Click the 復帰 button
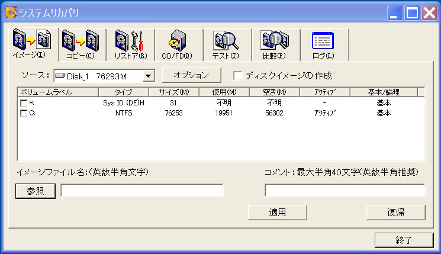441x254 pixels. 396,212
